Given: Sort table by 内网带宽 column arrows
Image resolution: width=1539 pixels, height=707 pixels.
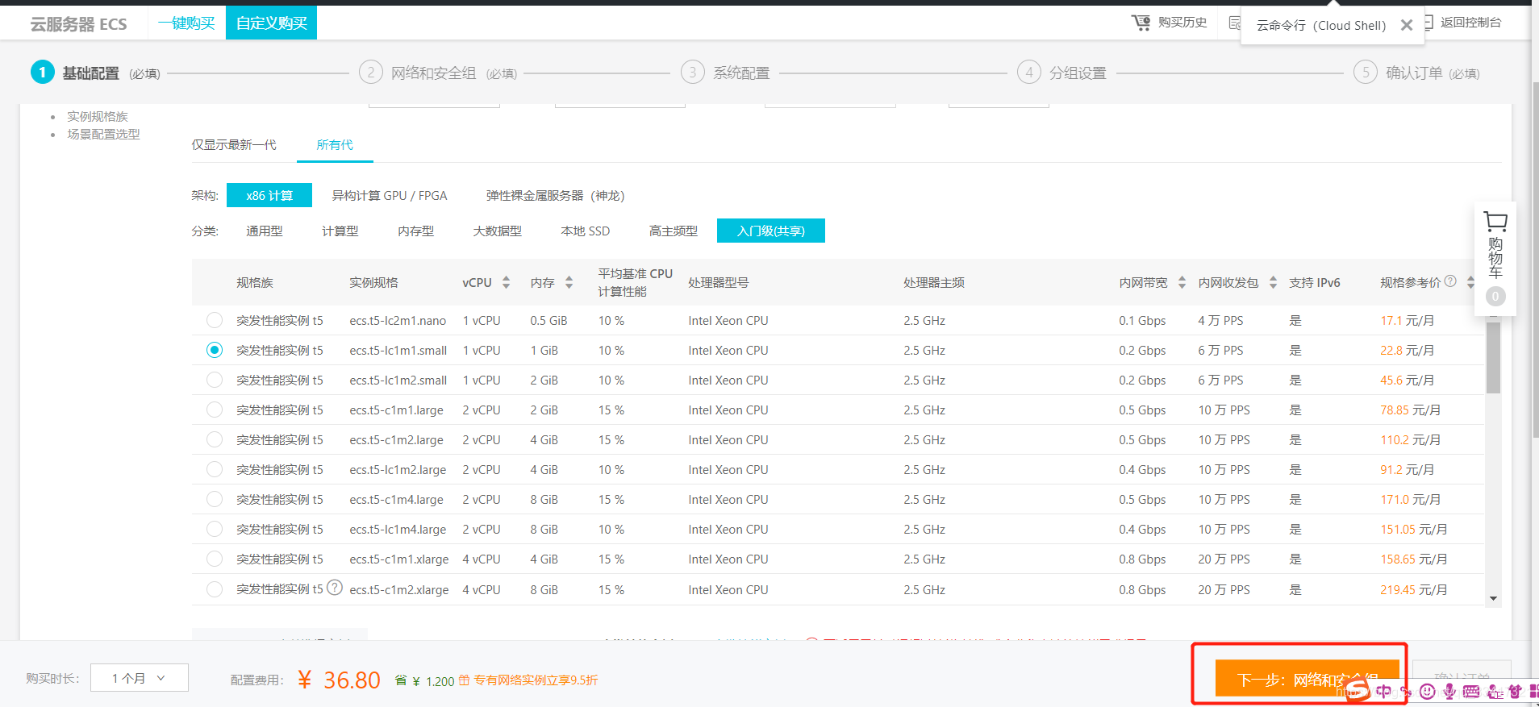Looking at the screenshot, I should (1182, 282).
